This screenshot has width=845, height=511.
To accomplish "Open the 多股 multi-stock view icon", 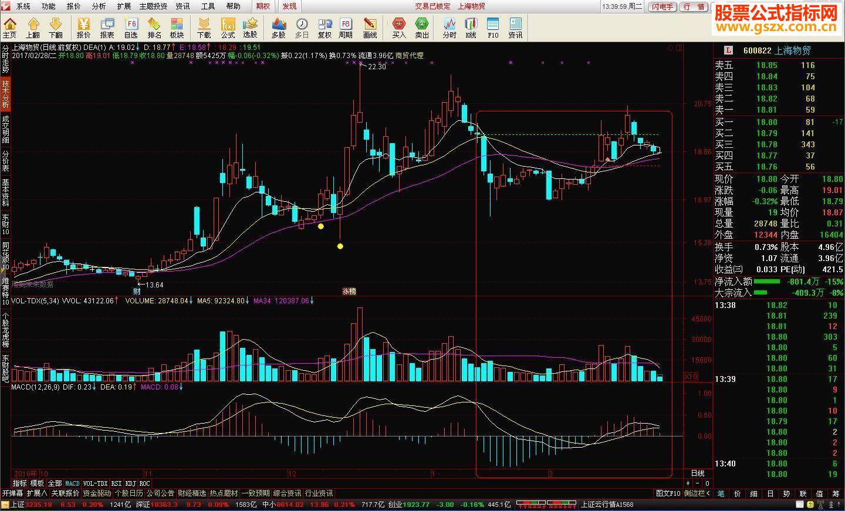I will (x=279, y=28).
